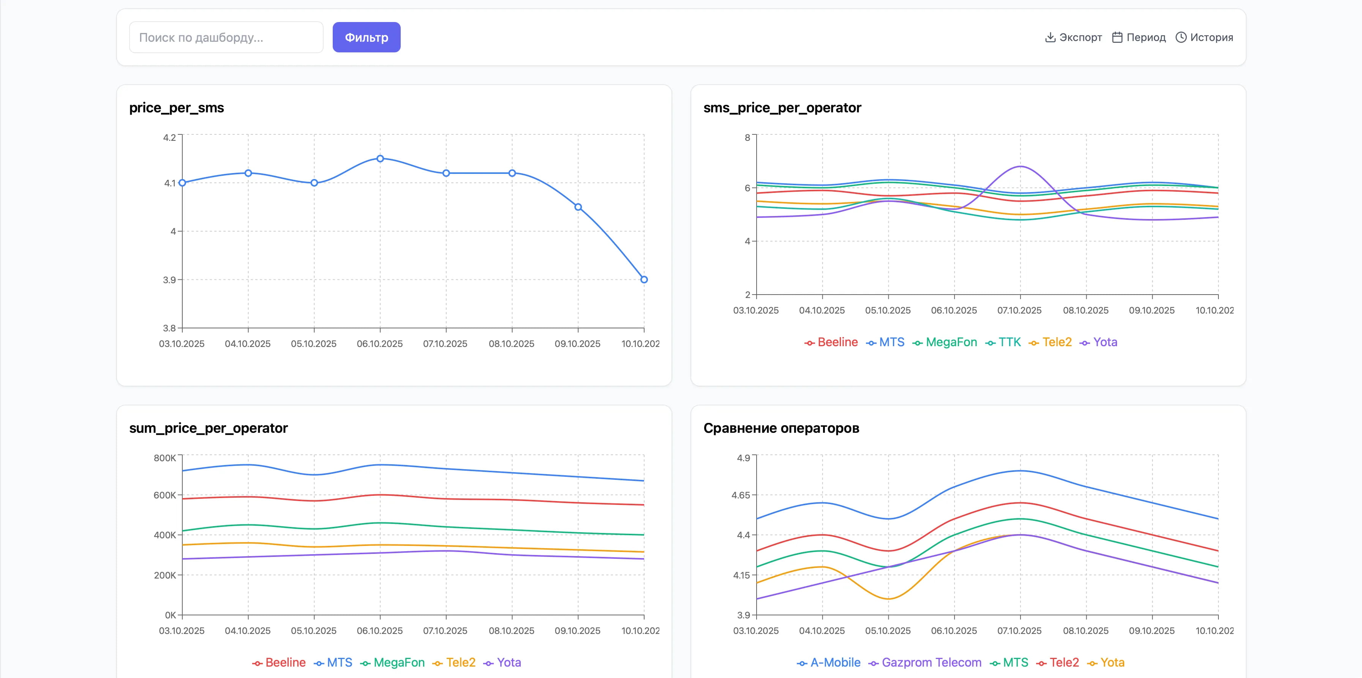Click Yota legend marker in Сравнение операторов
This screenshot has width=1362, height=678.
point(1092,663)
